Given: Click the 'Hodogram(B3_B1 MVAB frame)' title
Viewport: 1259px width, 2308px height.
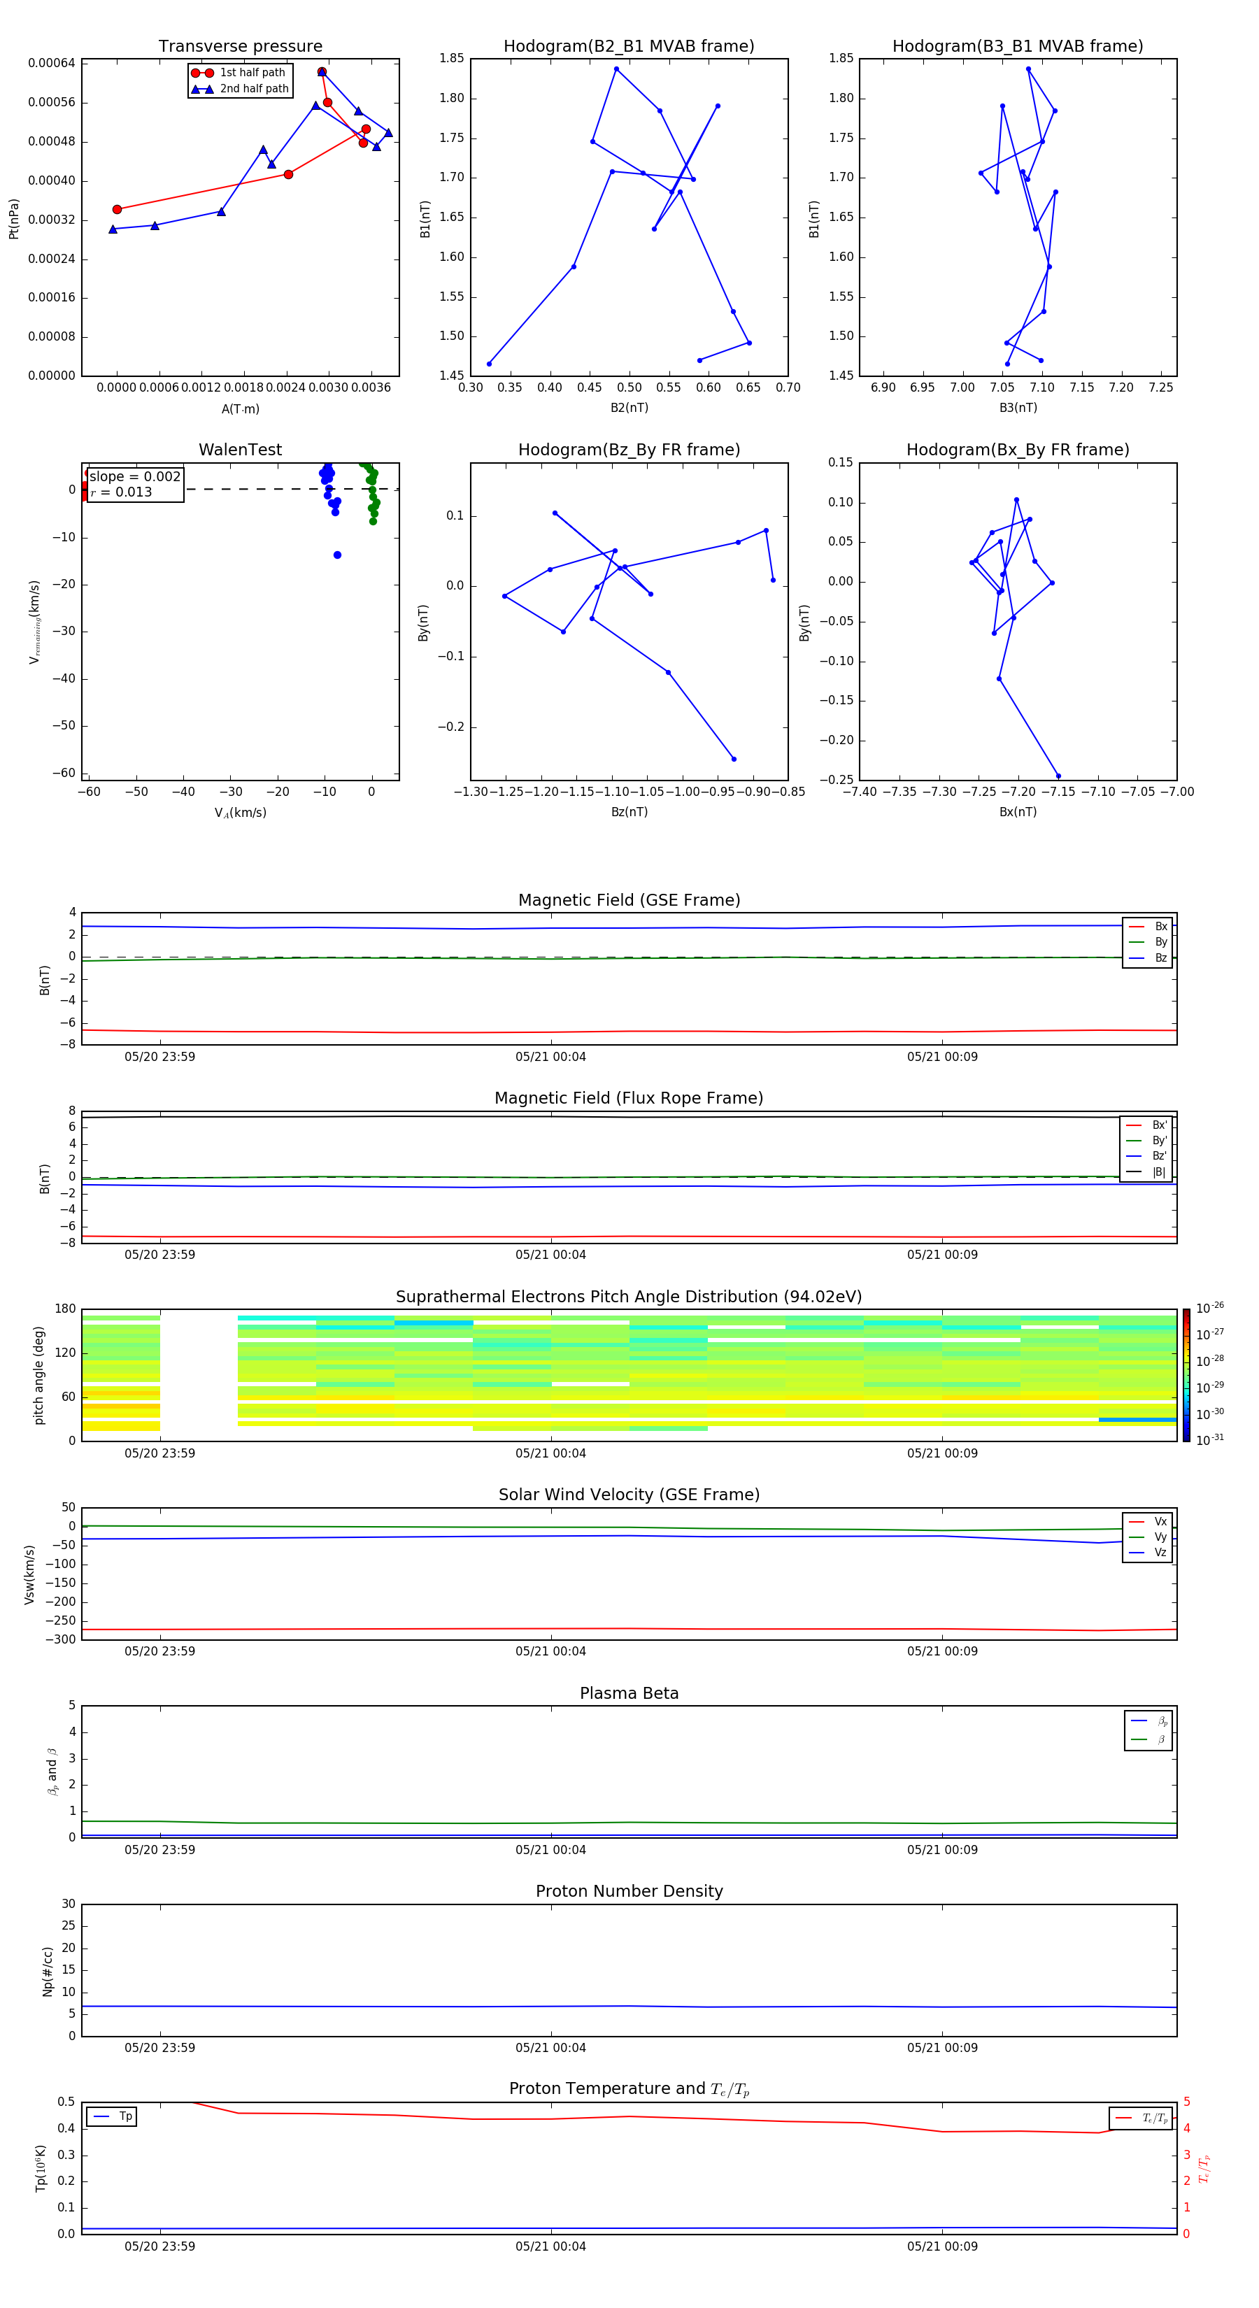Looking at the screenshot, I should [1018, 47].
